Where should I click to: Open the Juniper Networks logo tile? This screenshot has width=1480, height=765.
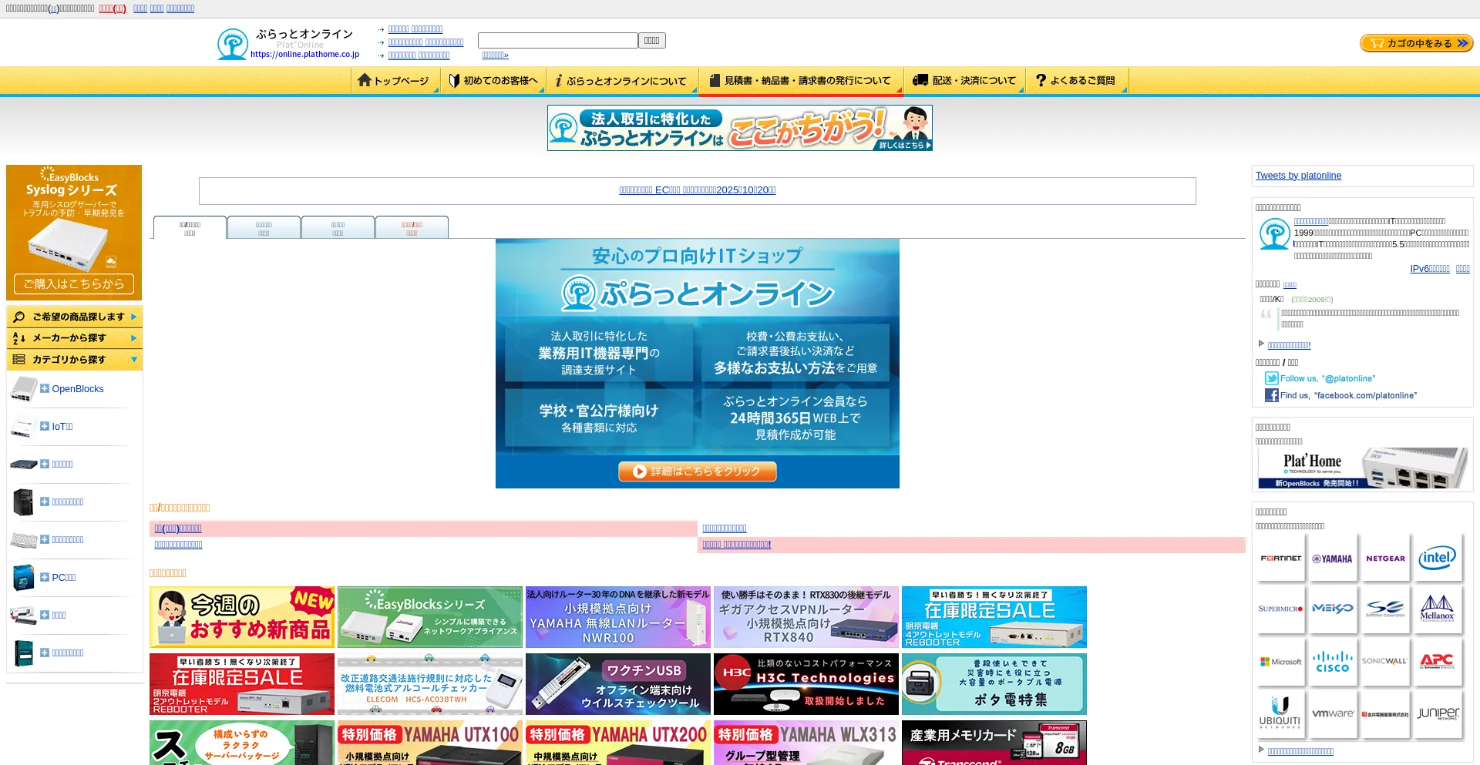coord(1437,714)
